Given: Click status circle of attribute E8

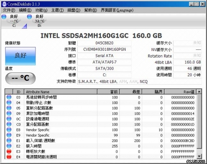Looking at the screenshot, I should coord(9,129).
